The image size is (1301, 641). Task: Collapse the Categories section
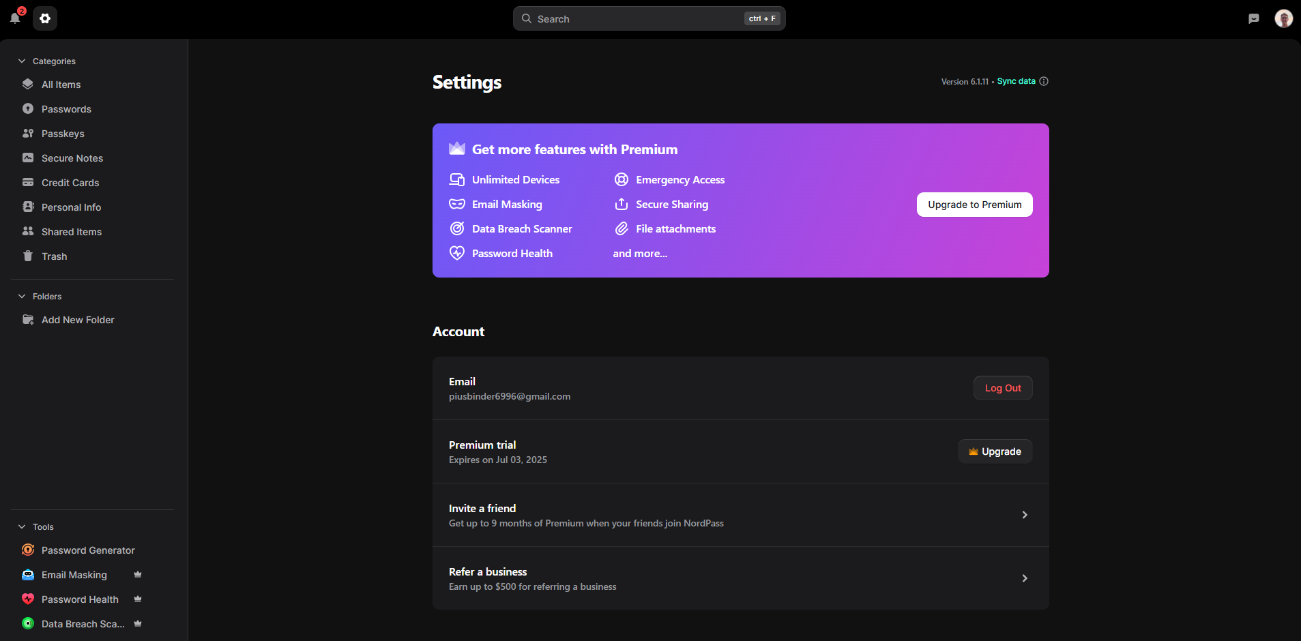[x=22, y=61]
